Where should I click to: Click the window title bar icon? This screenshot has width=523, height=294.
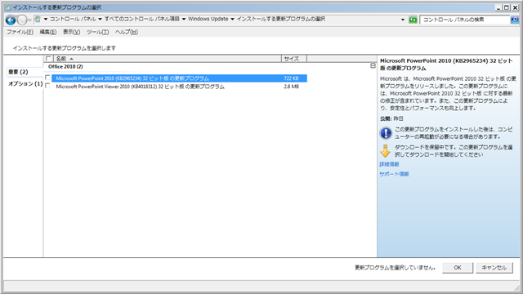[8, 7]
